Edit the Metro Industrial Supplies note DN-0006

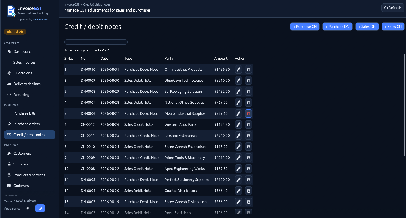tap(238, 113)
